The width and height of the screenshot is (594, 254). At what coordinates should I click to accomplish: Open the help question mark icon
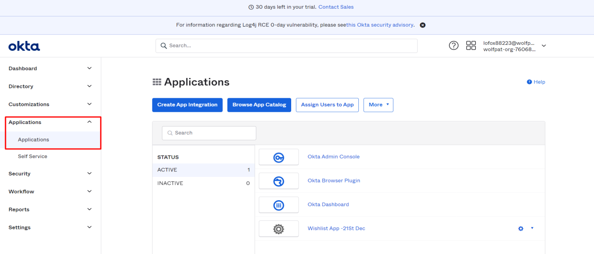(454, 46)
